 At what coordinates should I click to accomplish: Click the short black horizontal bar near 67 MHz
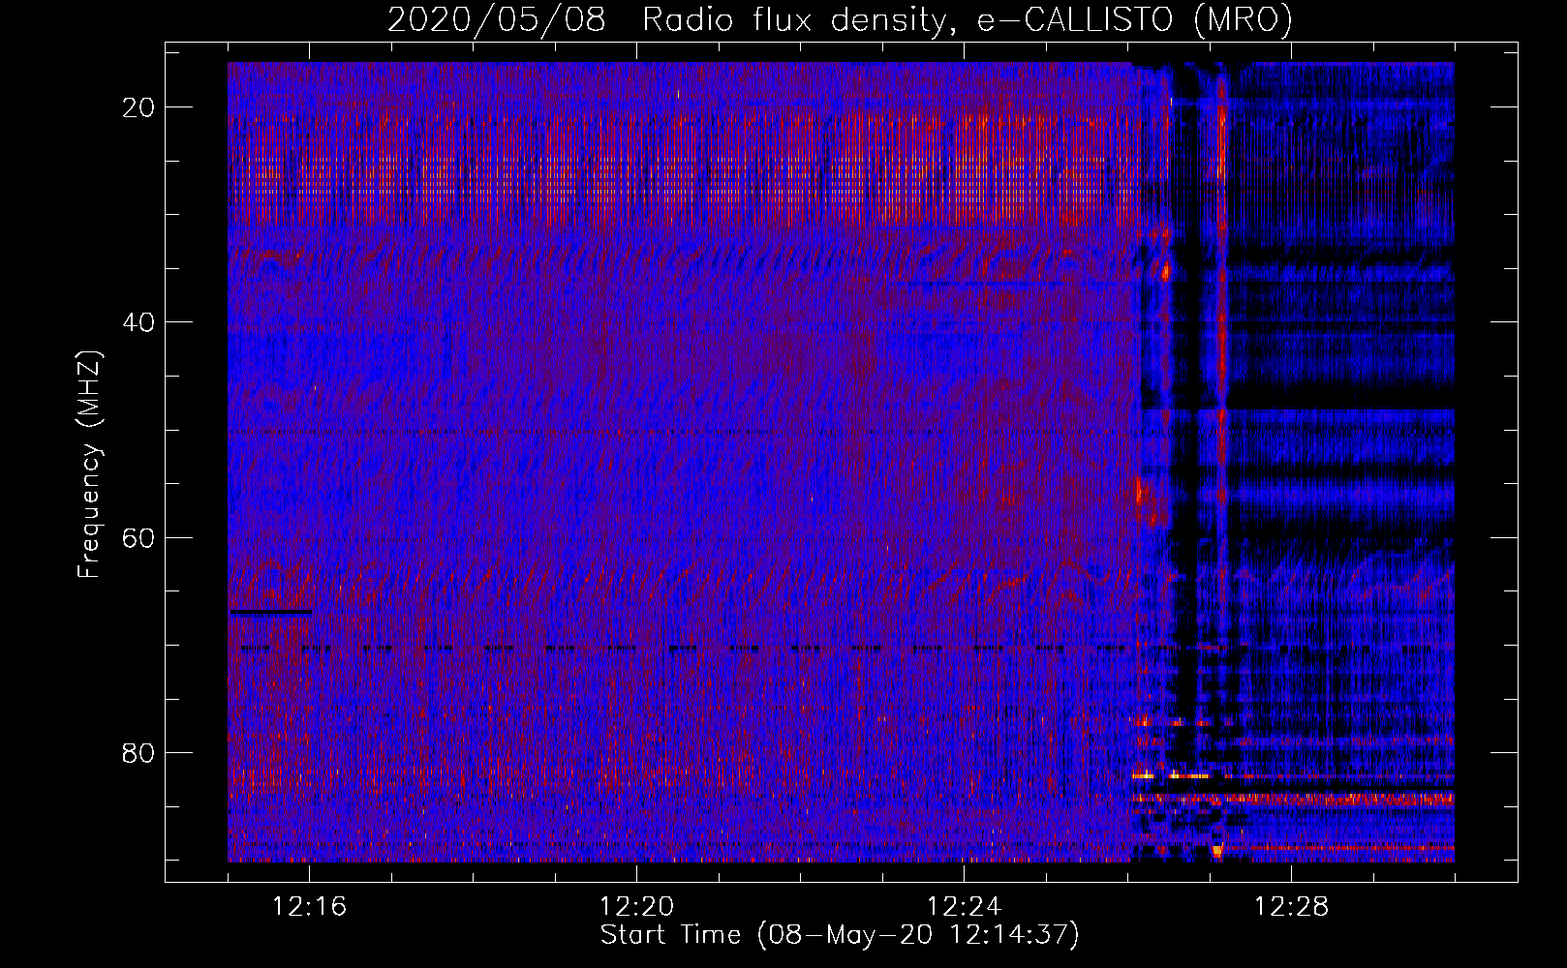pos(271,612)
